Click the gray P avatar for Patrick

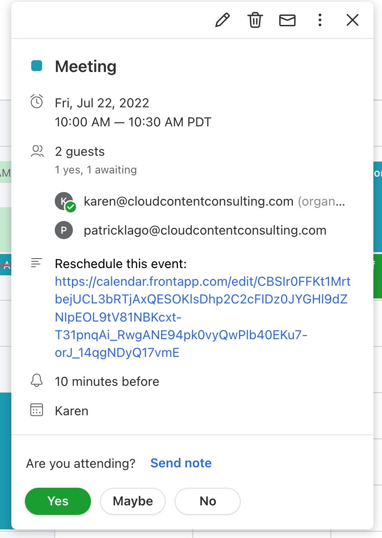pos(64,230)
